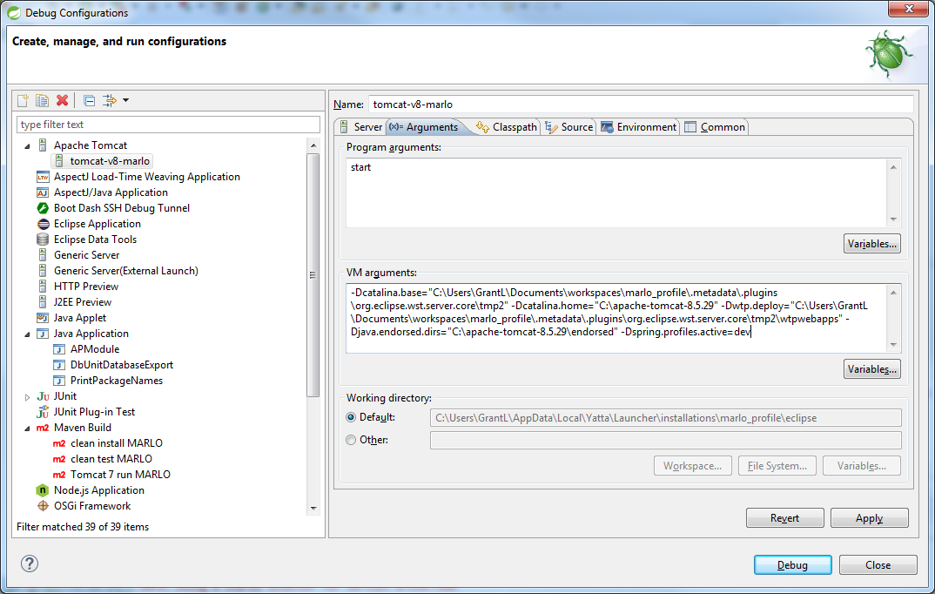Select the Default working directory radio button
Image resolution: width=935 pixels, height=594 pixels.
coord(351,417)
